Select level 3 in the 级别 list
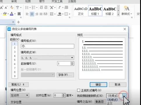Screen dimensions: 141x105 15,52
